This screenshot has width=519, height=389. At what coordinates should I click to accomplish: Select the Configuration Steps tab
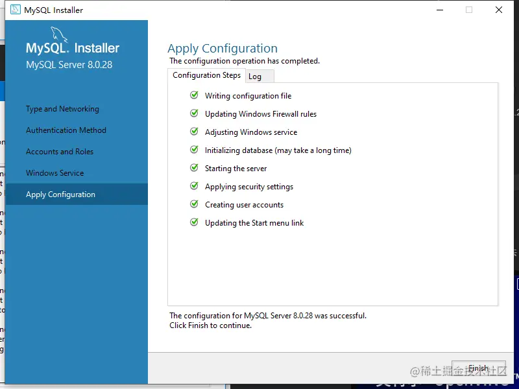click(x=206, y=75)
